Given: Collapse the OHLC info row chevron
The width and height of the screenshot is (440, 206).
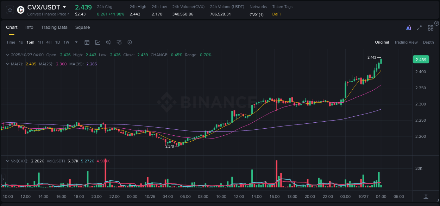Looking at the screenshot, I should 7,55.
